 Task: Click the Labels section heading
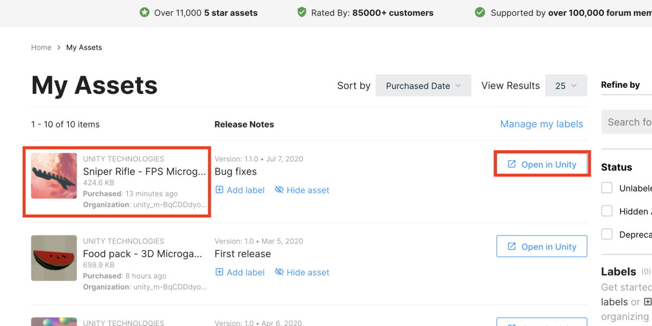click(x=618, y=271)
